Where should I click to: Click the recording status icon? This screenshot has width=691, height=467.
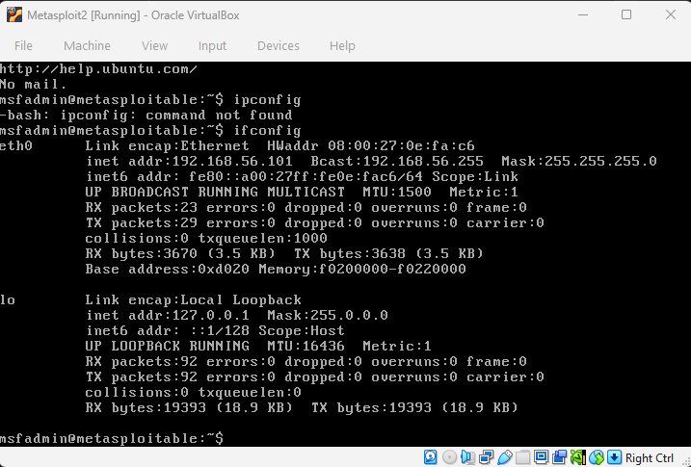click(559, 457)
